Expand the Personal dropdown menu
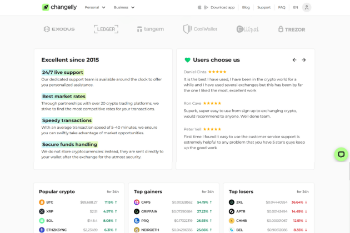The height and width of the screenshot is (233, 350). [x=96, y=7]
